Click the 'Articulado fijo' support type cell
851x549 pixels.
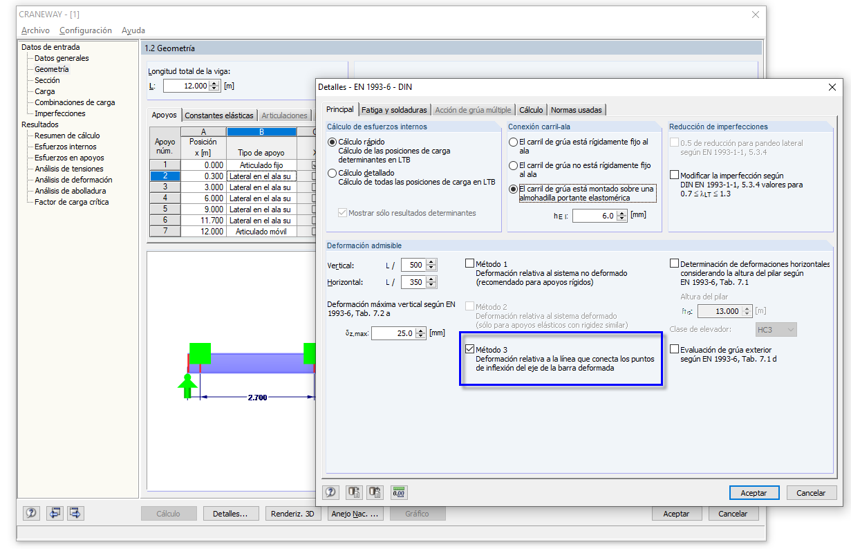tap(261, 165)
